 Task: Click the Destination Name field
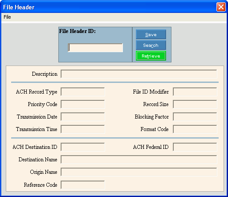tap(139, 160)
